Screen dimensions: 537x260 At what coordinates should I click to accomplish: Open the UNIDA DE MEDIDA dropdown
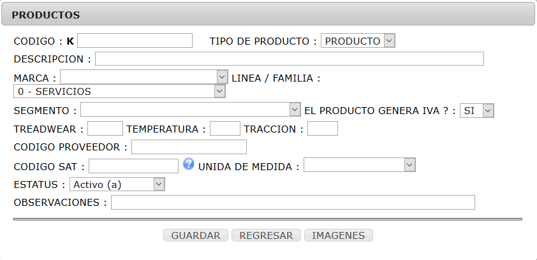coord(360,165)
